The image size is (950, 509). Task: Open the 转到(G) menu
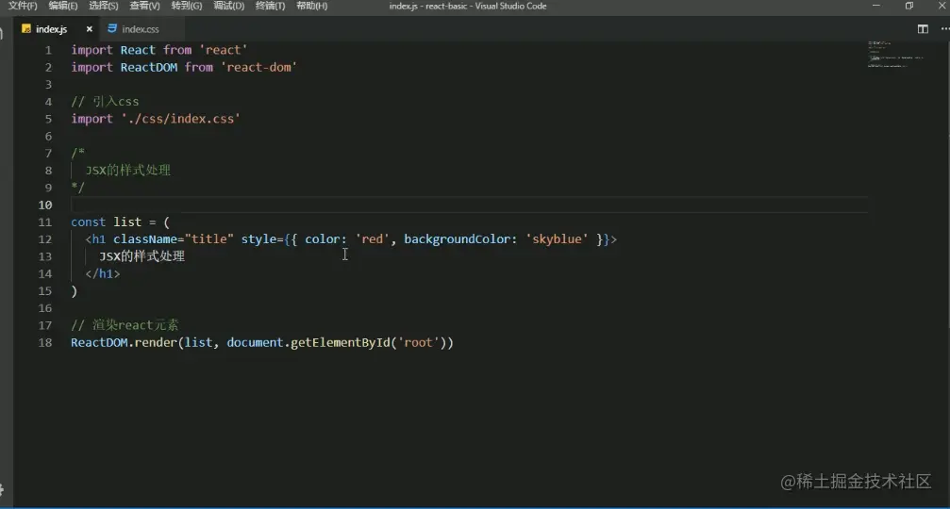point(187,6)
